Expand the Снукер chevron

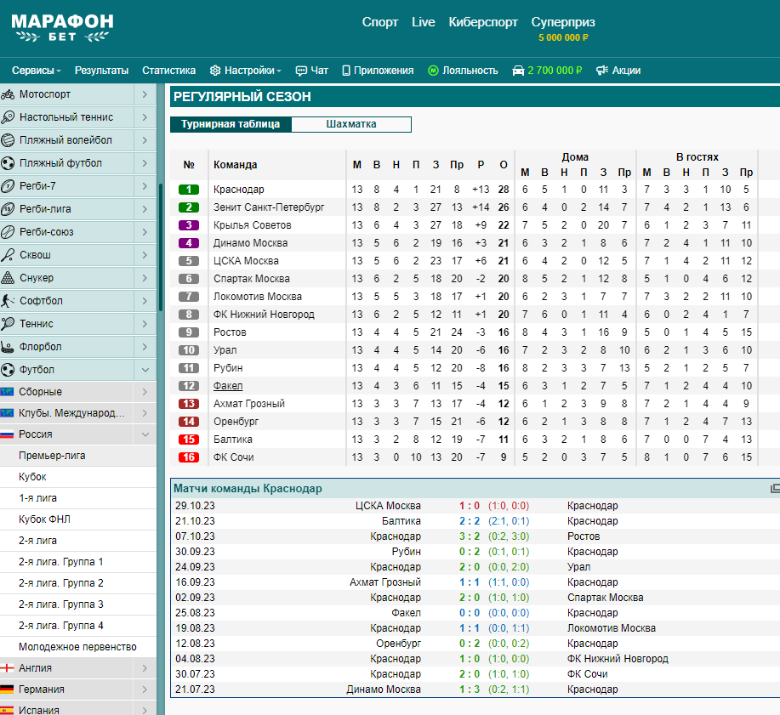(x=145, y=278)
